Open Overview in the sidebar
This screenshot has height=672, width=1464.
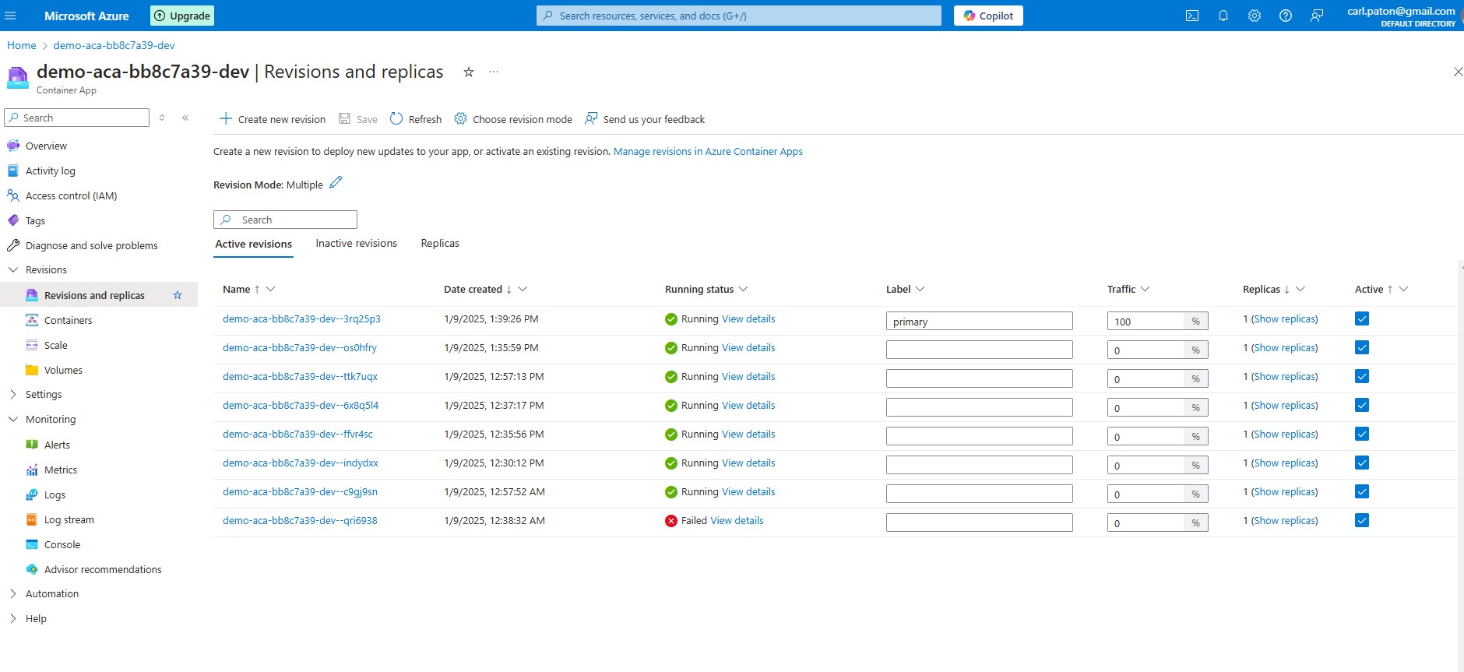(x=47, y=146)
